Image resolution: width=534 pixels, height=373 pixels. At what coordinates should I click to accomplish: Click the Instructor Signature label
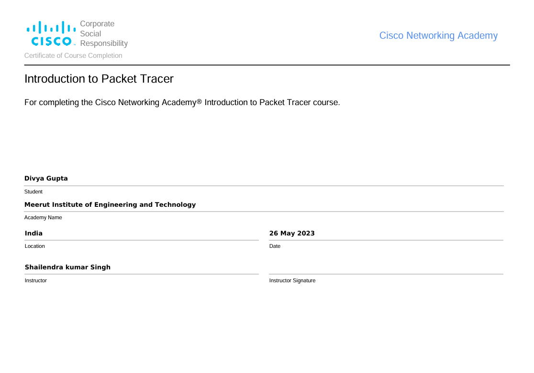point(292,280)
